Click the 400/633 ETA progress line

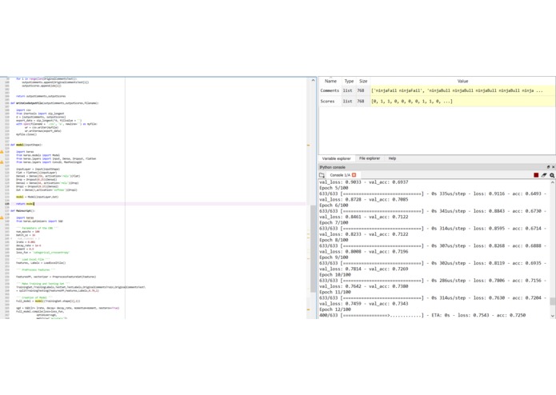coord(422,315)
